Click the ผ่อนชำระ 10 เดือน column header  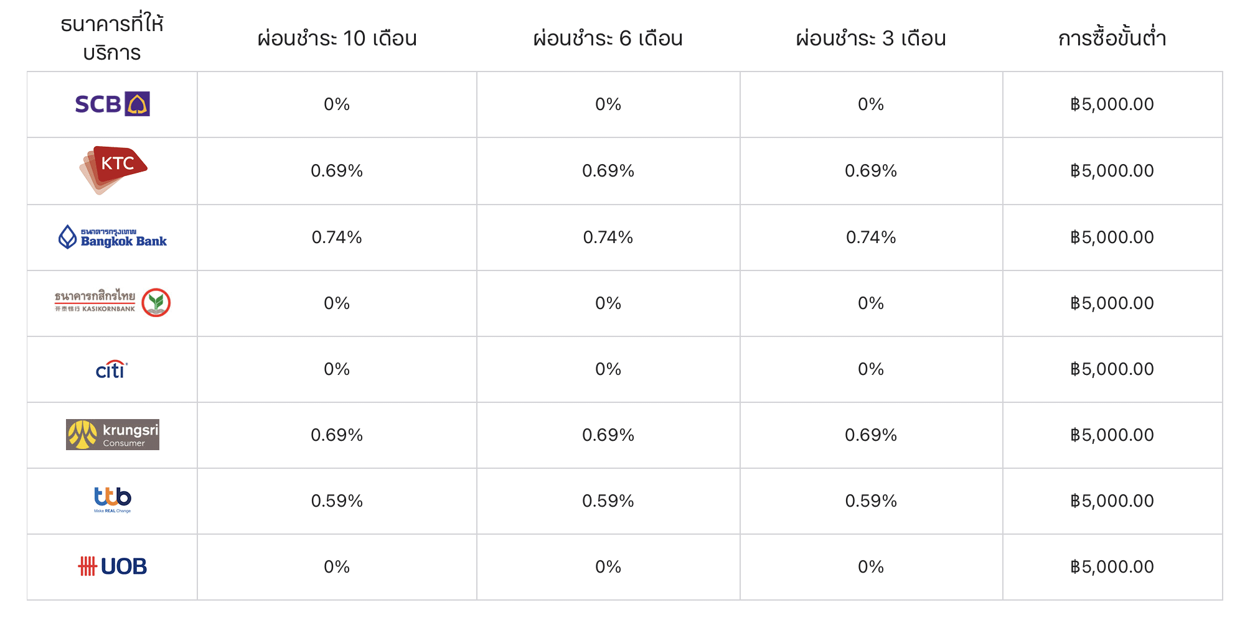coord(337,38)
